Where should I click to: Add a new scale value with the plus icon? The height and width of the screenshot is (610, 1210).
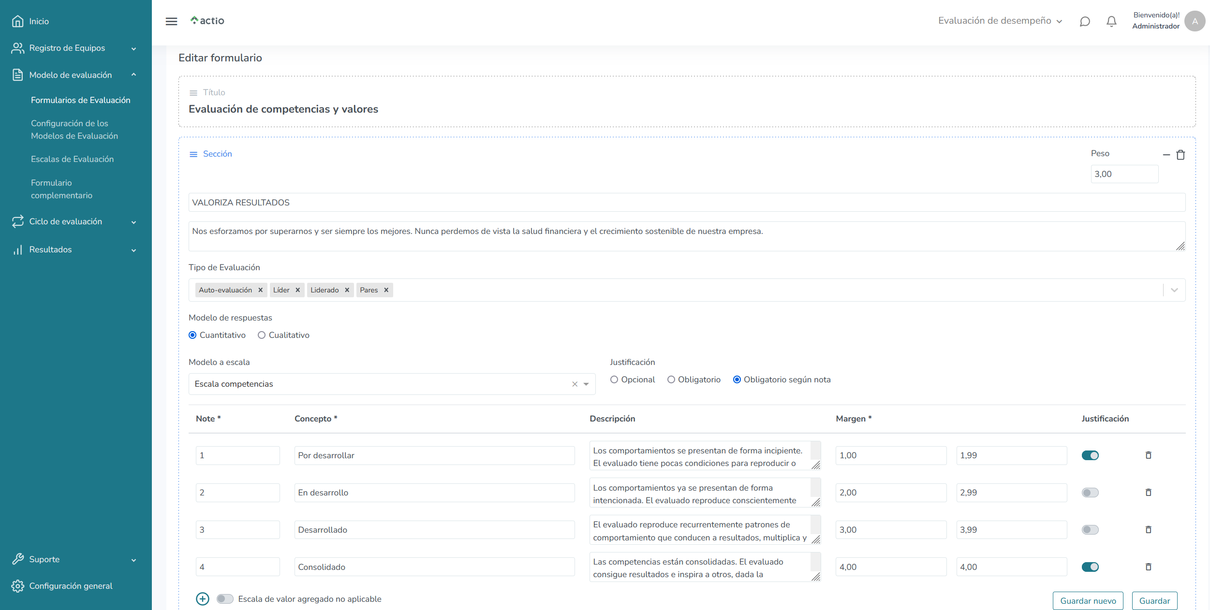coord(203,599)
